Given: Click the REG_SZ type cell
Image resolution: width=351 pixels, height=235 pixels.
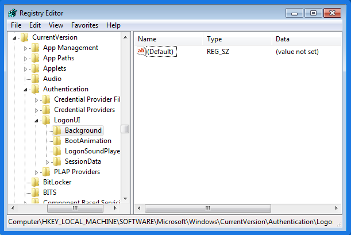Looking at the screenshot, I should 218,52.
